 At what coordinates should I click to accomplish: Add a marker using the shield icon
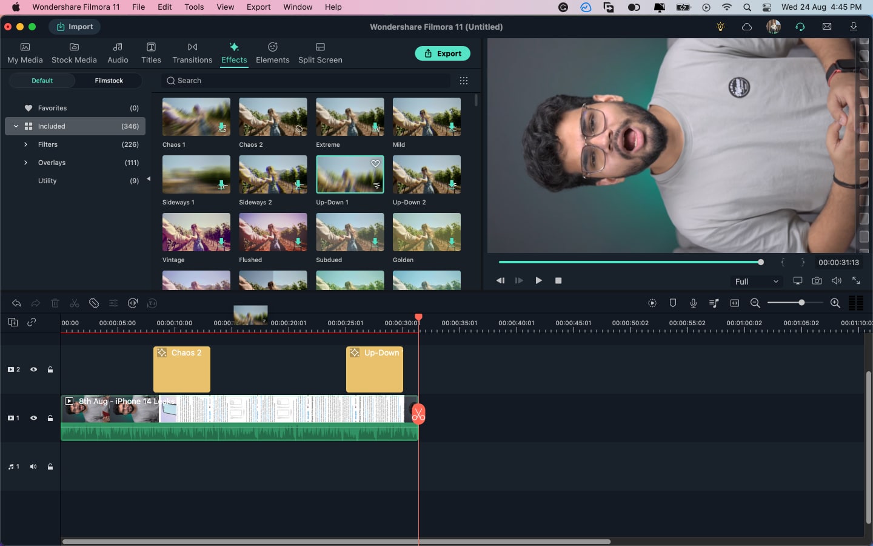[673, 303]
